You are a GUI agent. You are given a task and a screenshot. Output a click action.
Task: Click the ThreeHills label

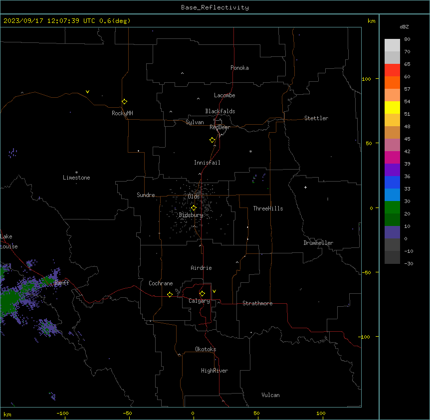[268, 209]
